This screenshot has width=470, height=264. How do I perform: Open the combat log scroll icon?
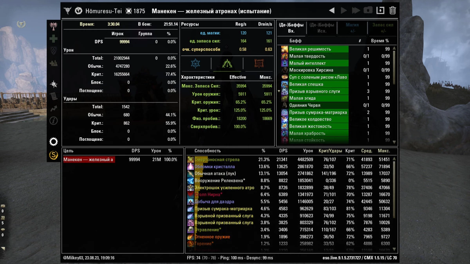pos(54,96)
